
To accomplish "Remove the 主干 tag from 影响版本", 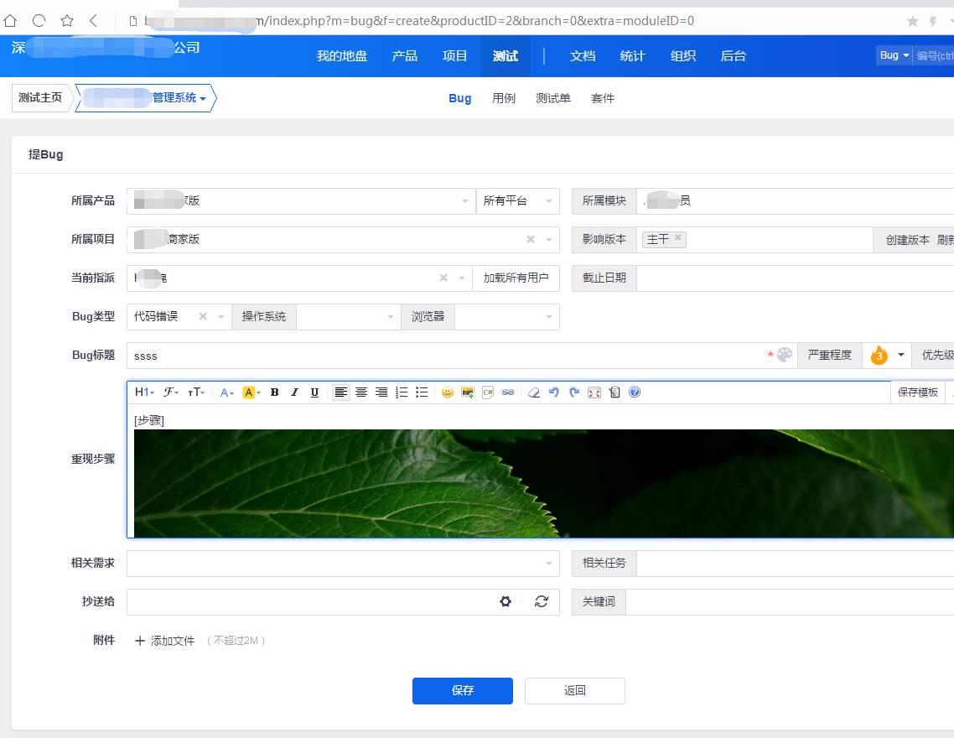I will tap(678, 238).
